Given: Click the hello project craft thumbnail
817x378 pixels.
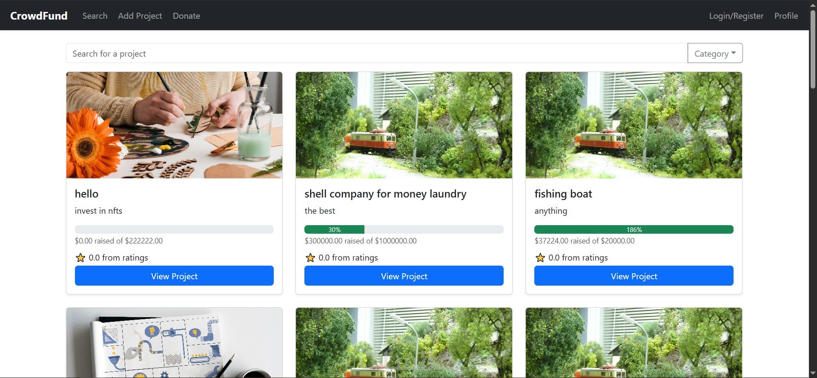Looking at the screenshot, I should [x=174, y=125].
